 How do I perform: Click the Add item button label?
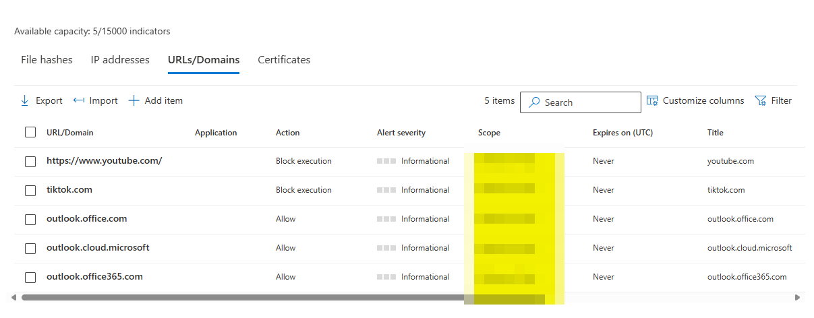[x=164, y=100]
